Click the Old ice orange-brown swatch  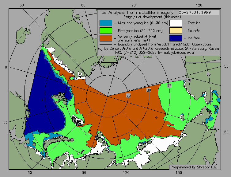106,38
